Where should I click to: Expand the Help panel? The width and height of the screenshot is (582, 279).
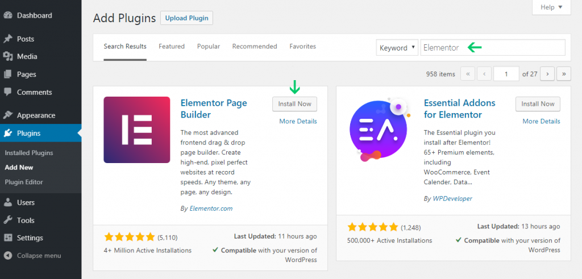click(551, 7)
